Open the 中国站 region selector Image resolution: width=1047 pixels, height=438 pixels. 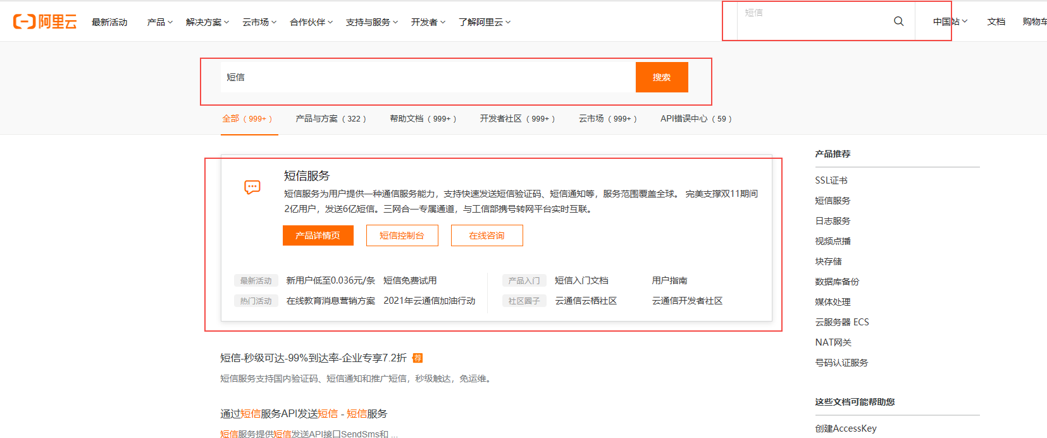(950, 22)
